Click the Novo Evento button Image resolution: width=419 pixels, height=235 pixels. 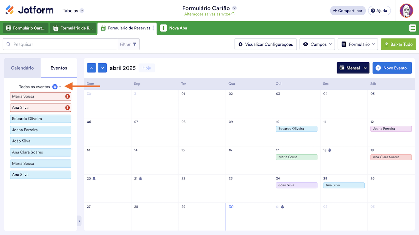pos(392,68)
